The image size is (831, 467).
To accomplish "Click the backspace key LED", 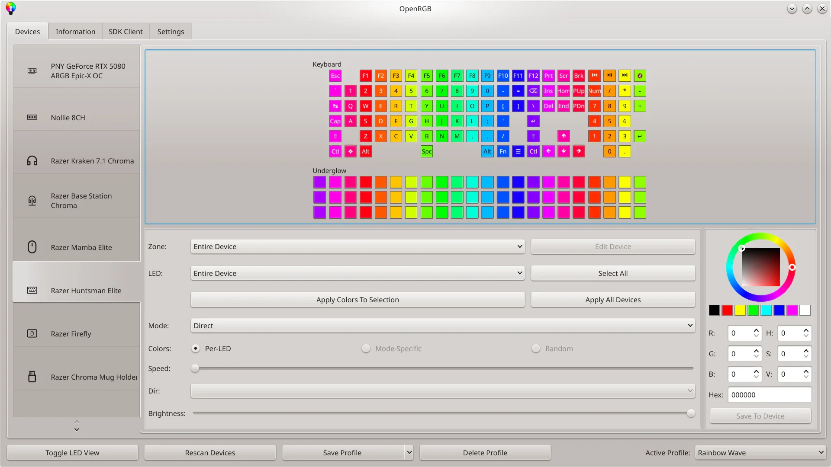I will pyautogui.click(x=533, y=91).
